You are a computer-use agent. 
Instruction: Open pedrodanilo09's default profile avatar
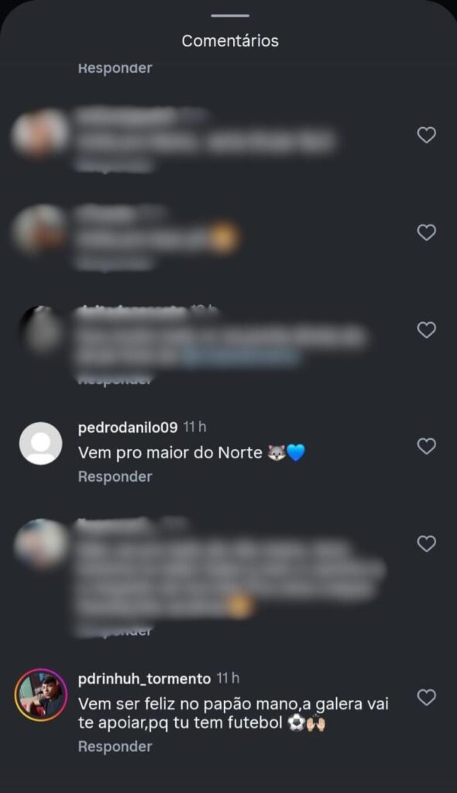point(40,443)
